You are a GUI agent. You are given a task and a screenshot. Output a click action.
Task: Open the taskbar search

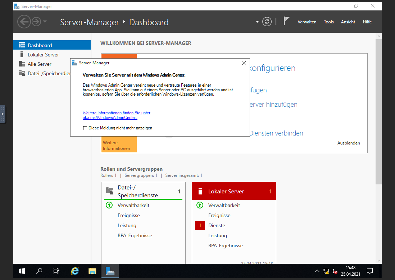click(x=39, y=271)
